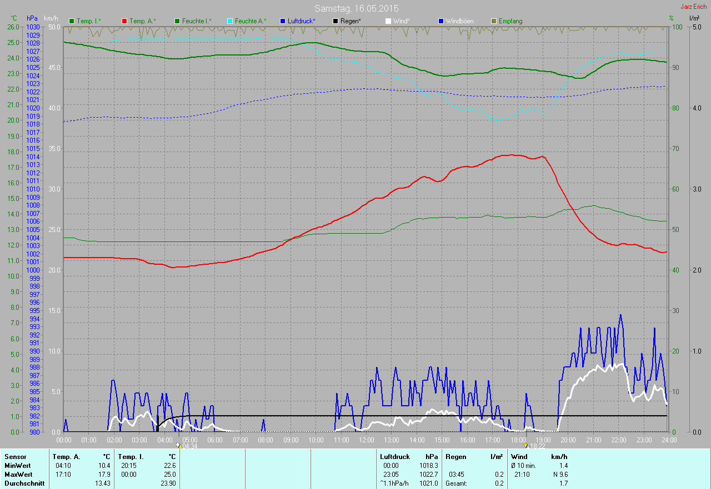Click the blue Luftdruck legend square

[x=283, y=21]
